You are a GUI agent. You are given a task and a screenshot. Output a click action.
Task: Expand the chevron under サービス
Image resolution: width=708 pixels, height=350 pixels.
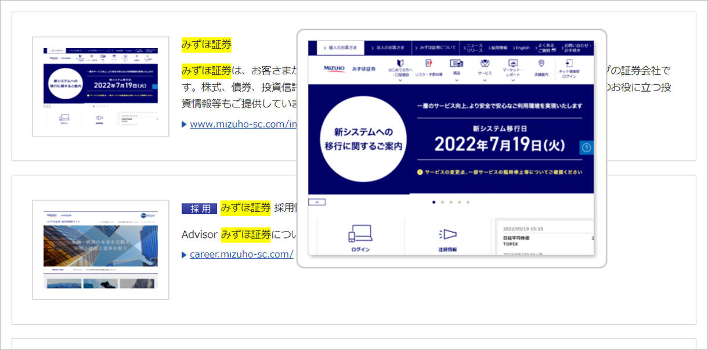tap(485, 81)
